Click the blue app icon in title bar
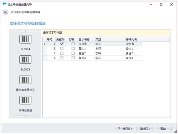Viewport: 178px width, 134px height. pos(4,4)
